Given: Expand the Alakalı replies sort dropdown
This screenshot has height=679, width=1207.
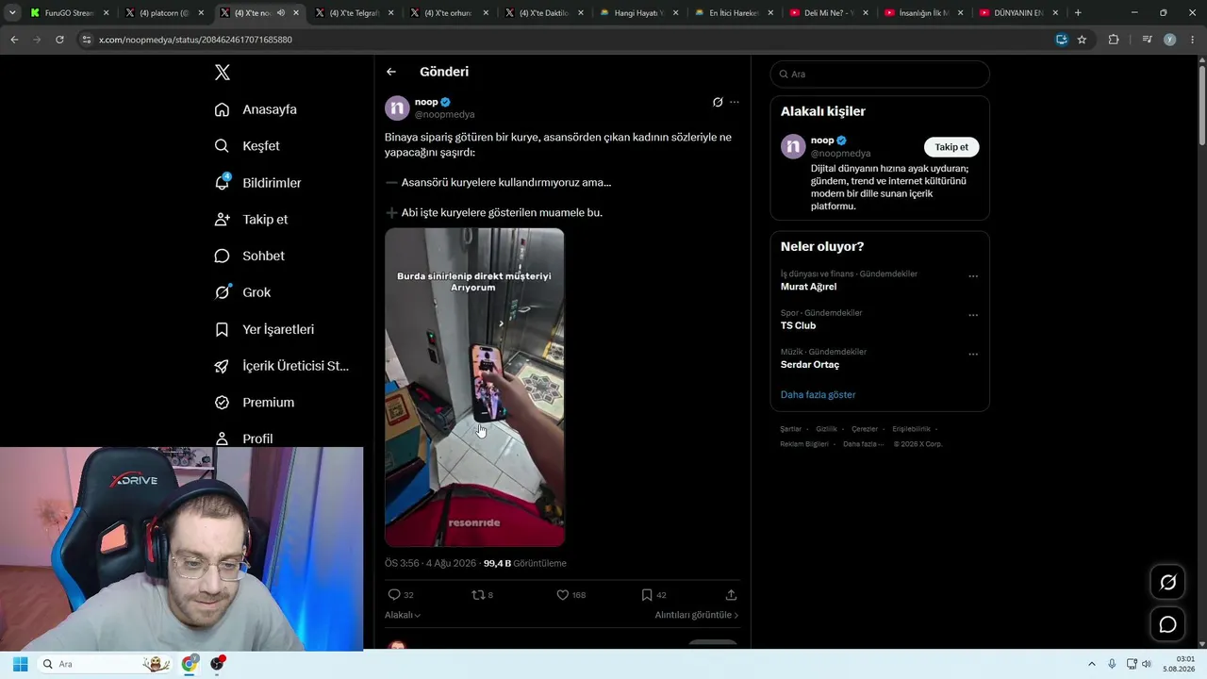Looking at the screenshot, I should [403, 615].
